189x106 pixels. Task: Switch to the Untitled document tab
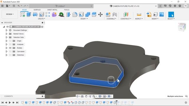tap(61, 6)
